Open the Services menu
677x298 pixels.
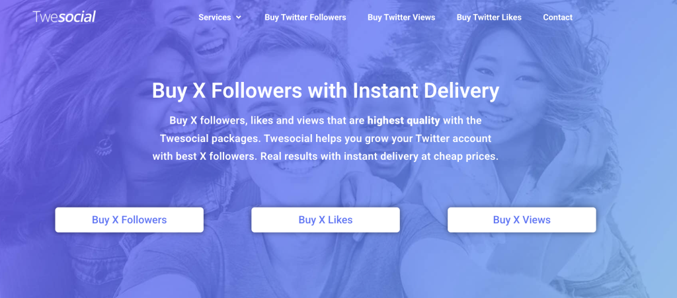click(x=215, y=17)
